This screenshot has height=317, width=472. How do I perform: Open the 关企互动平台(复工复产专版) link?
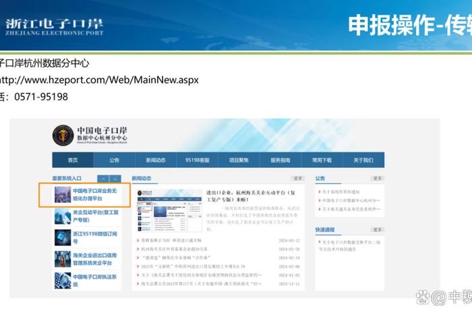tap(96, 216)
